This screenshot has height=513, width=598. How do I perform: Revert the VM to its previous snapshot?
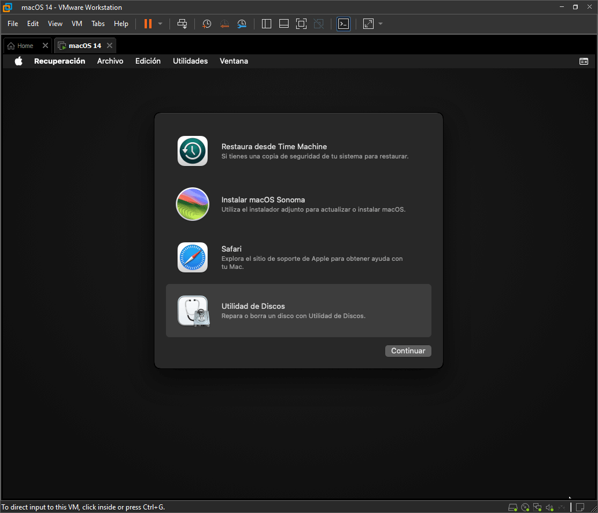(x=224, y=24)
